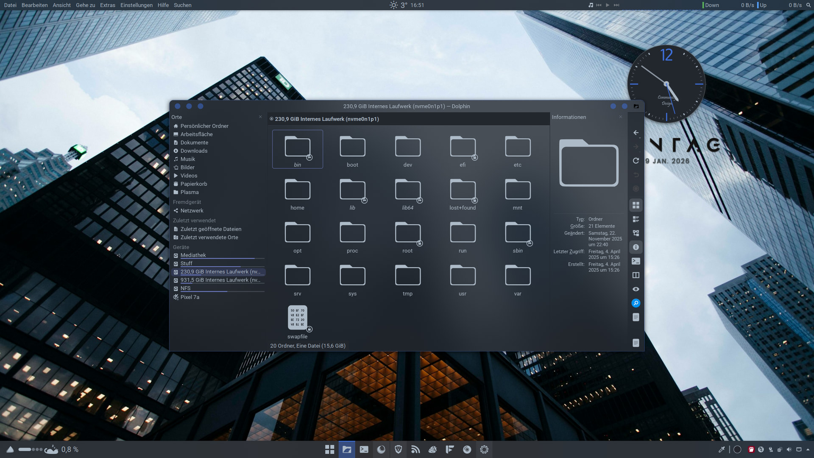Open the Einstellungen menu

pos(136,5)
